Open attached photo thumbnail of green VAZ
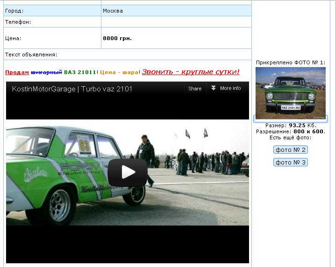This screenshot has height=267, width=335. 290,93
